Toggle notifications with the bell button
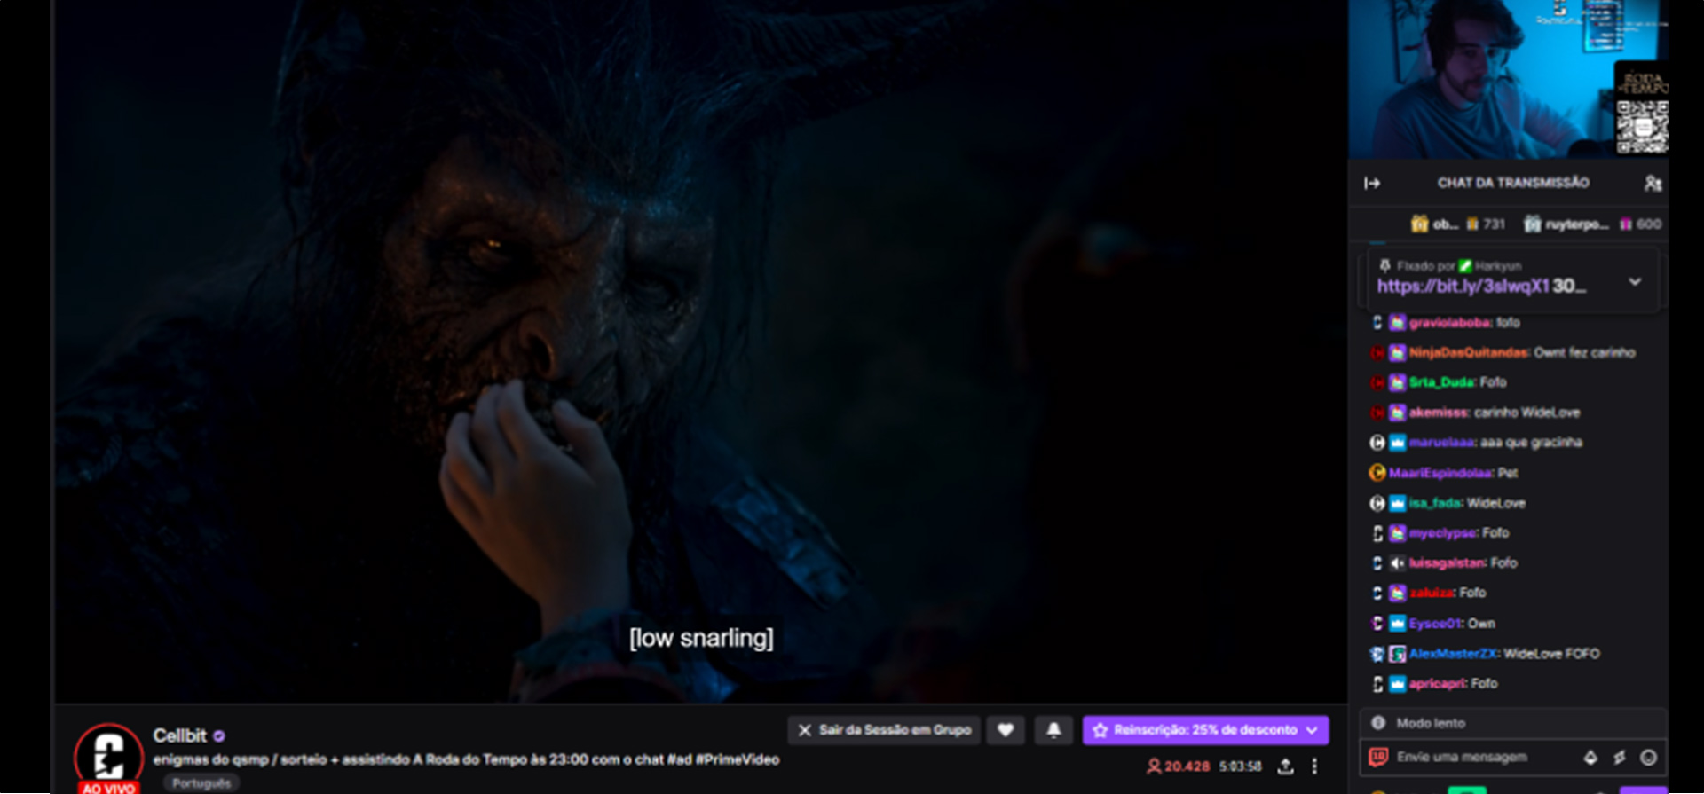Viewport: 1704px width, 794px height. (x=1053, y=730)
